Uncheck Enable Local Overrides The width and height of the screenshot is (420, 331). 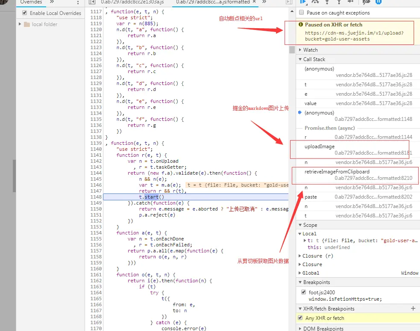pos(25,13)
